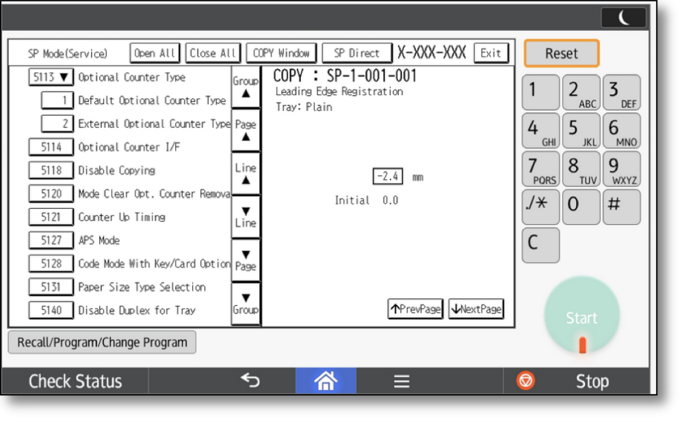Open Recall/Program/Change Program

click(102, 342)
